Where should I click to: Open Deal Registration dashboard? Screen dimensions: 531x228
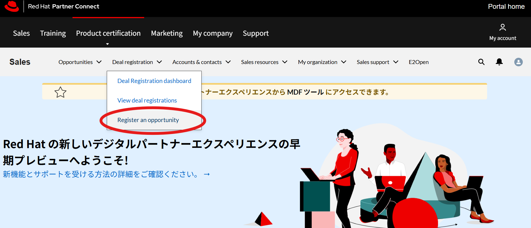pos(154,81)
